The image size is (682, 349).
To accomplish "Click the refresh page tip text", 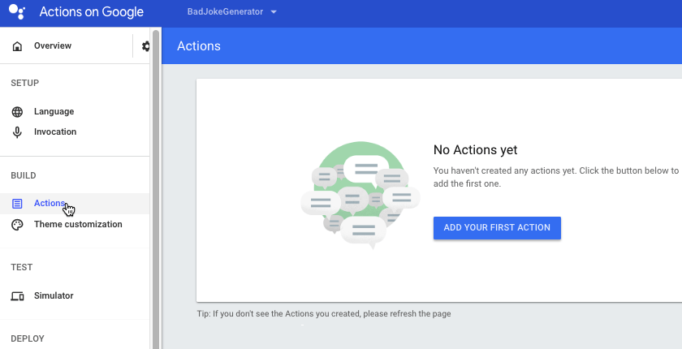I will [324, 313].
